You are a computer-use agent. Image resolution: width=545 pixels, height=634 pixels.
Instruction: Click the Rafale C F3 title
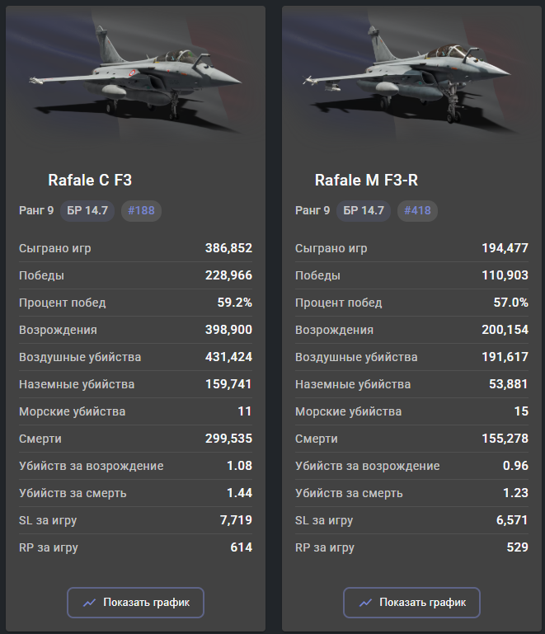[x=90, y=180]
